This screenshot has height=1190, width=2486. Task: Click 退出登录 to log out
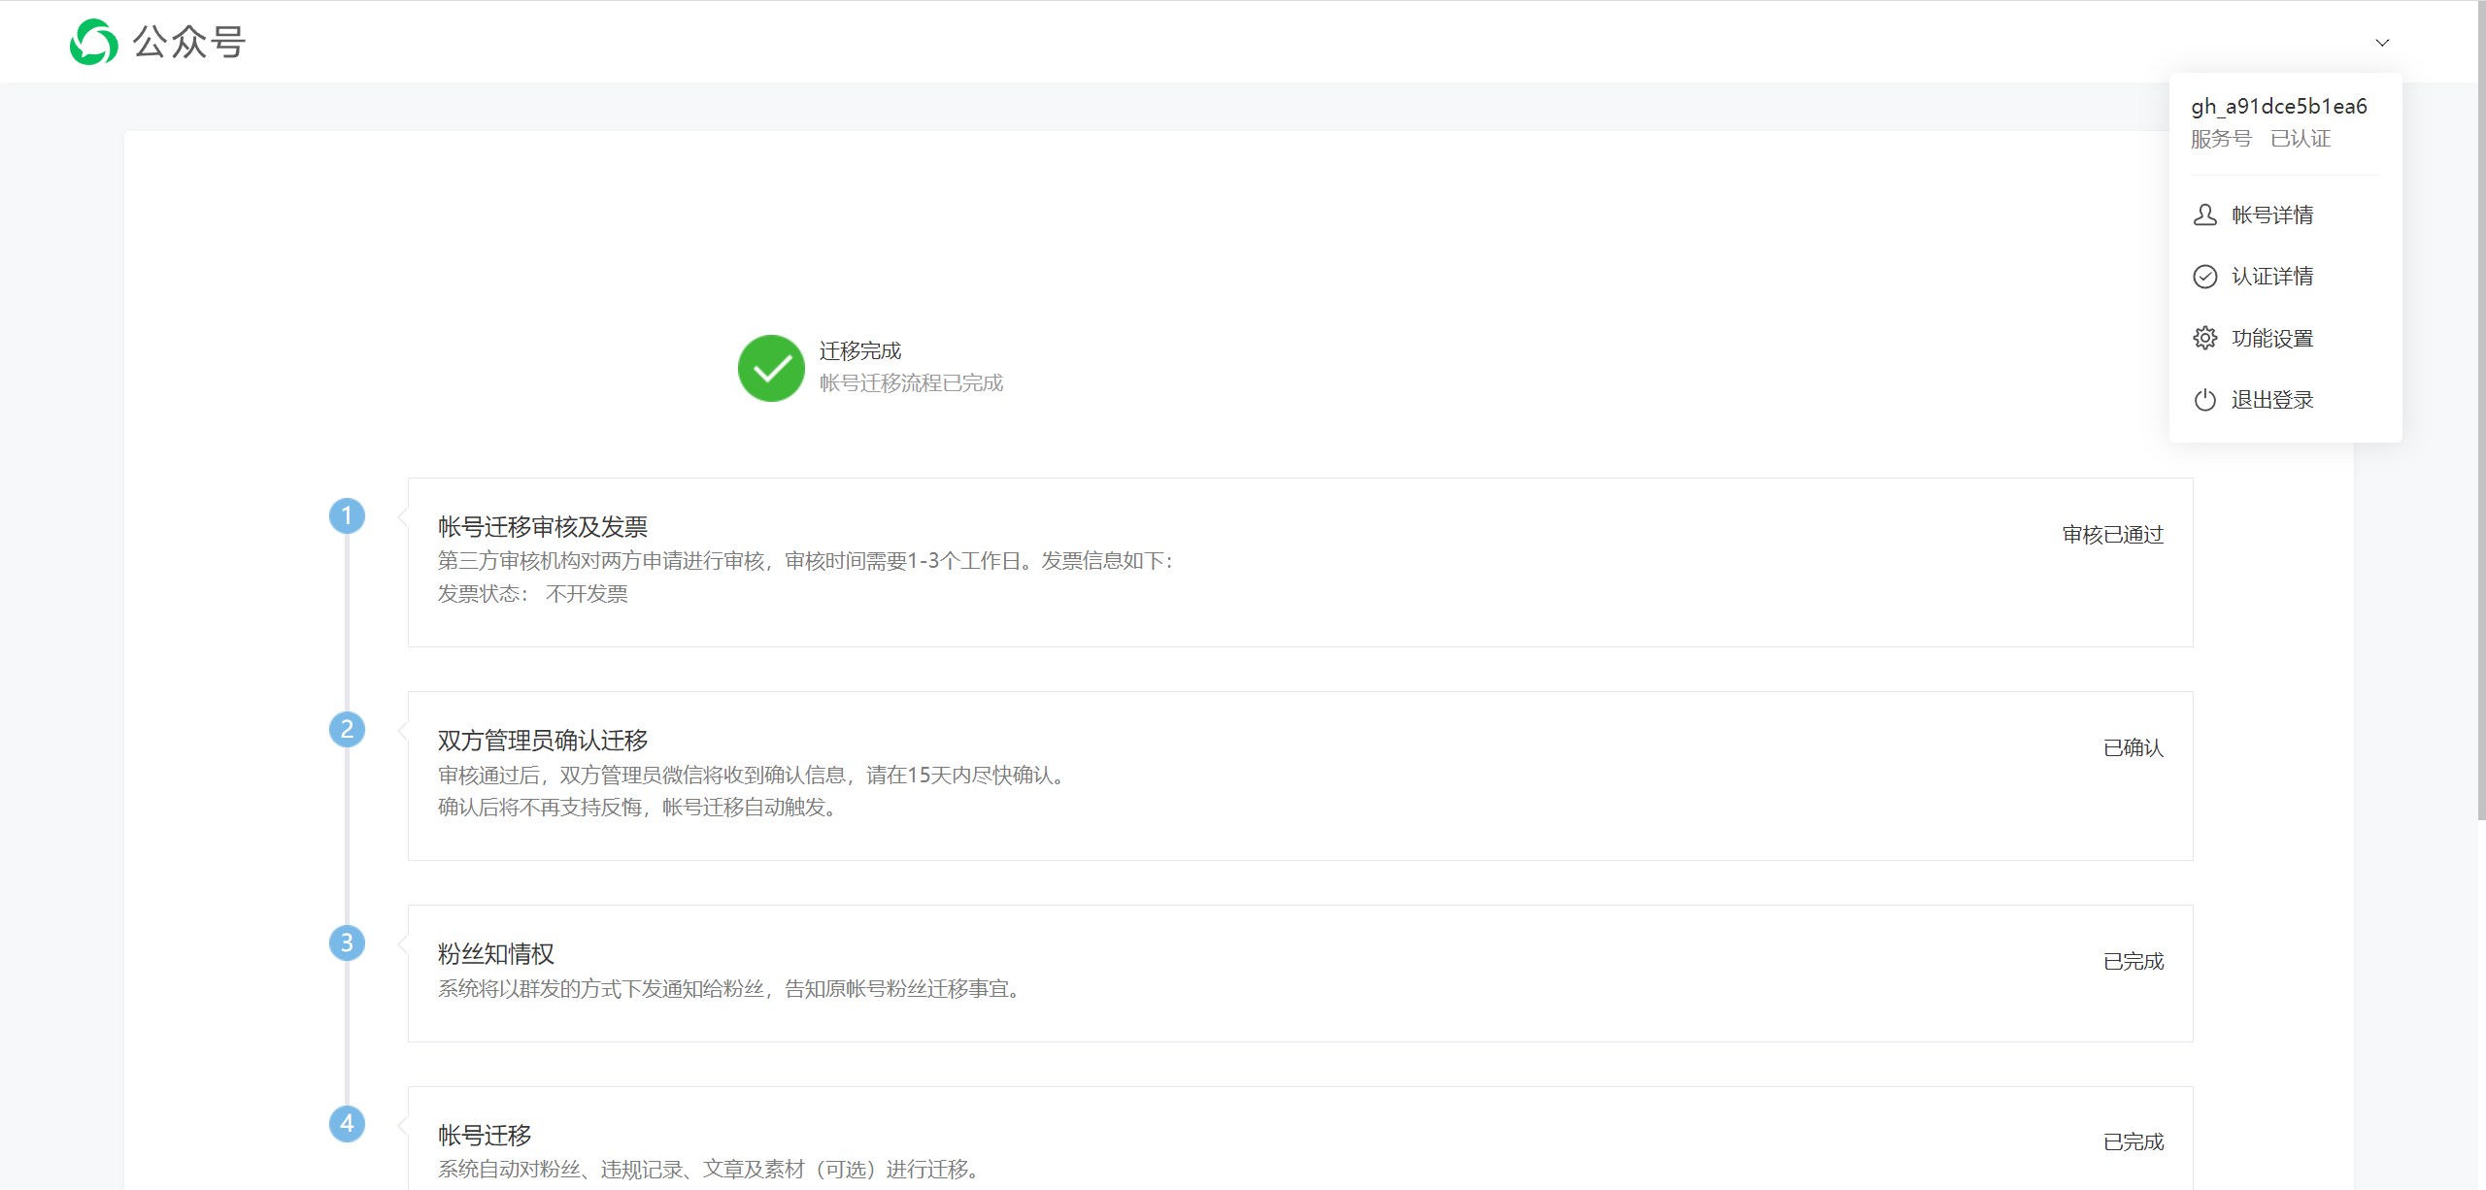coord(2271,400)
